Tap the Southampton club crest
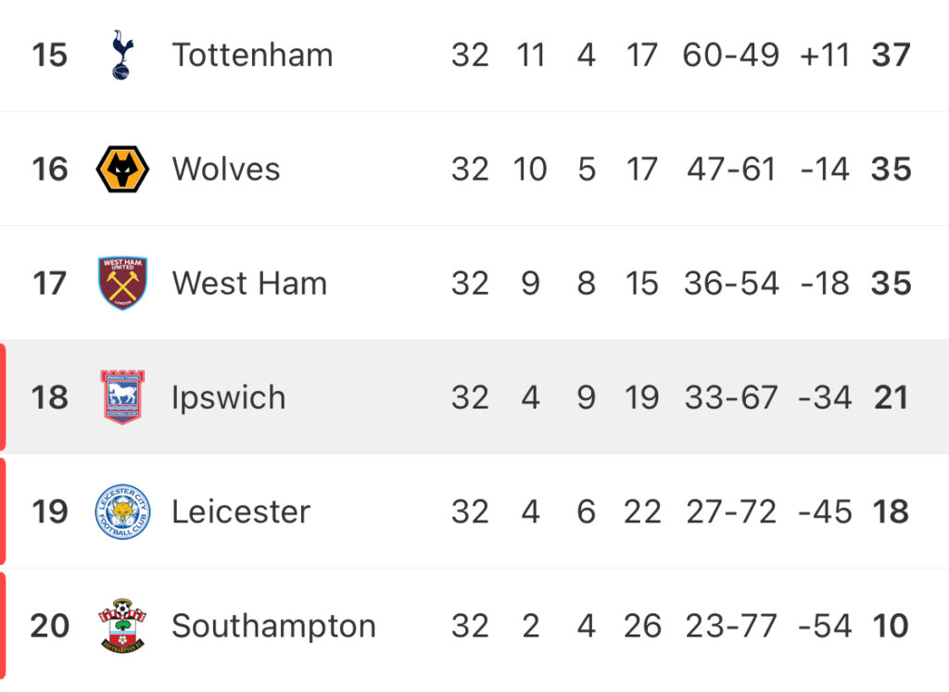 pyautogui.click(x=122, y=625)
